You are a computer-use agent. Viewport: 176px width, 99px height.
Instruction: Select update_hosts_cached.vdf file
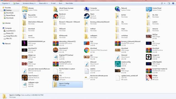(x=127, y=78)
